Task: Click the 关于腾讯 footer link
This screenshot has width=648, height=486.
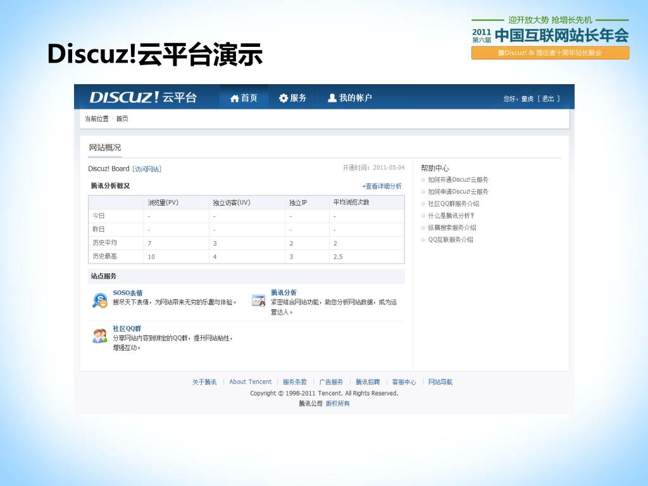Action: (x=204, y=382)
